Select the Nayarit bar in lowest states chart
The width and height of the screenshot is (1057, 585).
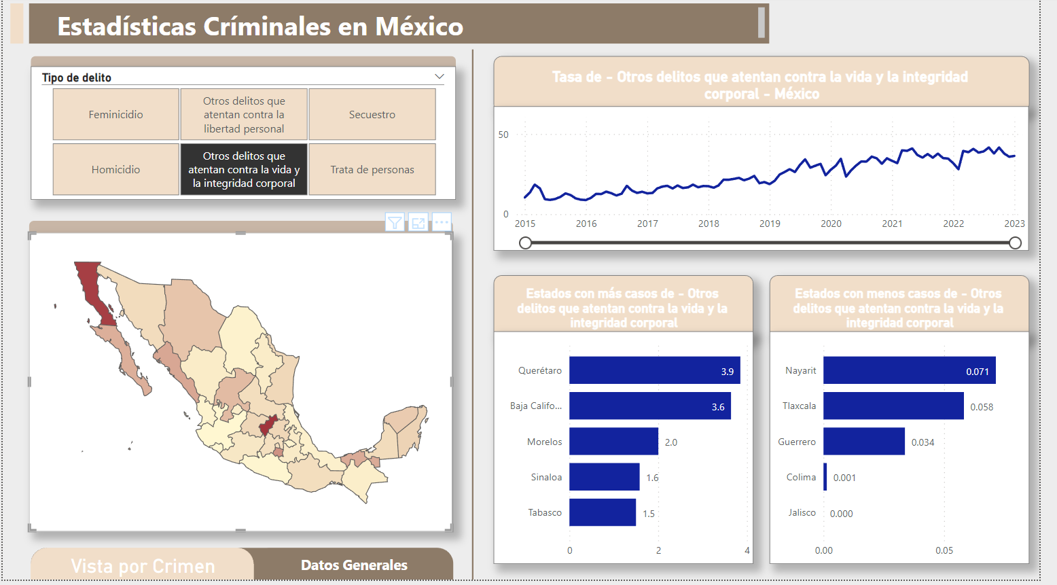coord(908,370)
